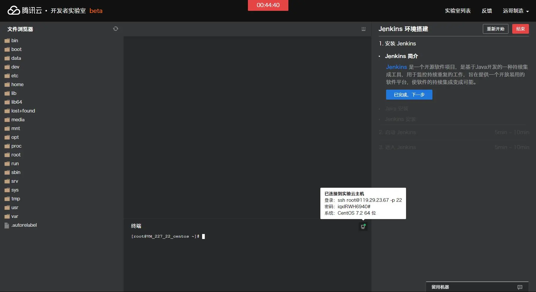This screenshot has width=536, height=292.
Task: Click the 重新开始 restart button
Action: pos(495,29)
